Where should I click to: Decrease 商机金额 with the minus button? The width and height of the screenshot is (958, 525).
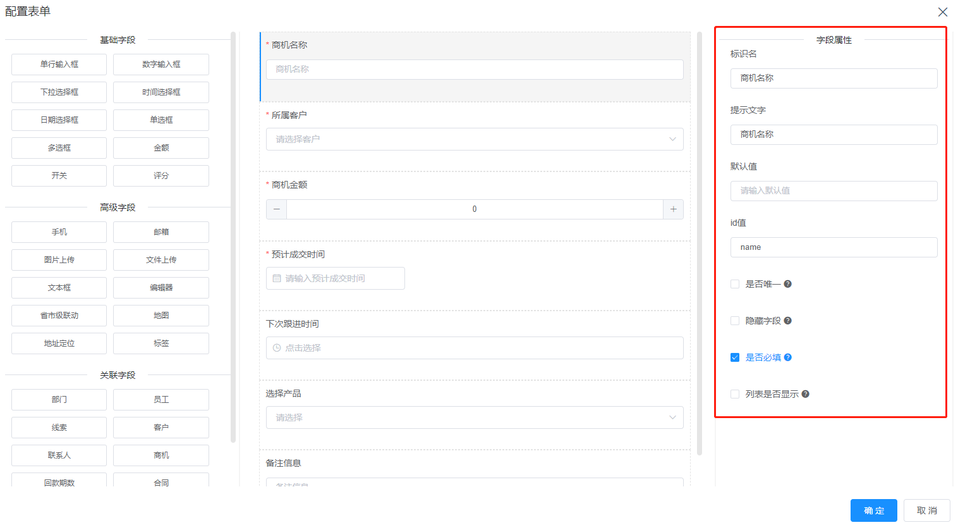click(276, 209)
